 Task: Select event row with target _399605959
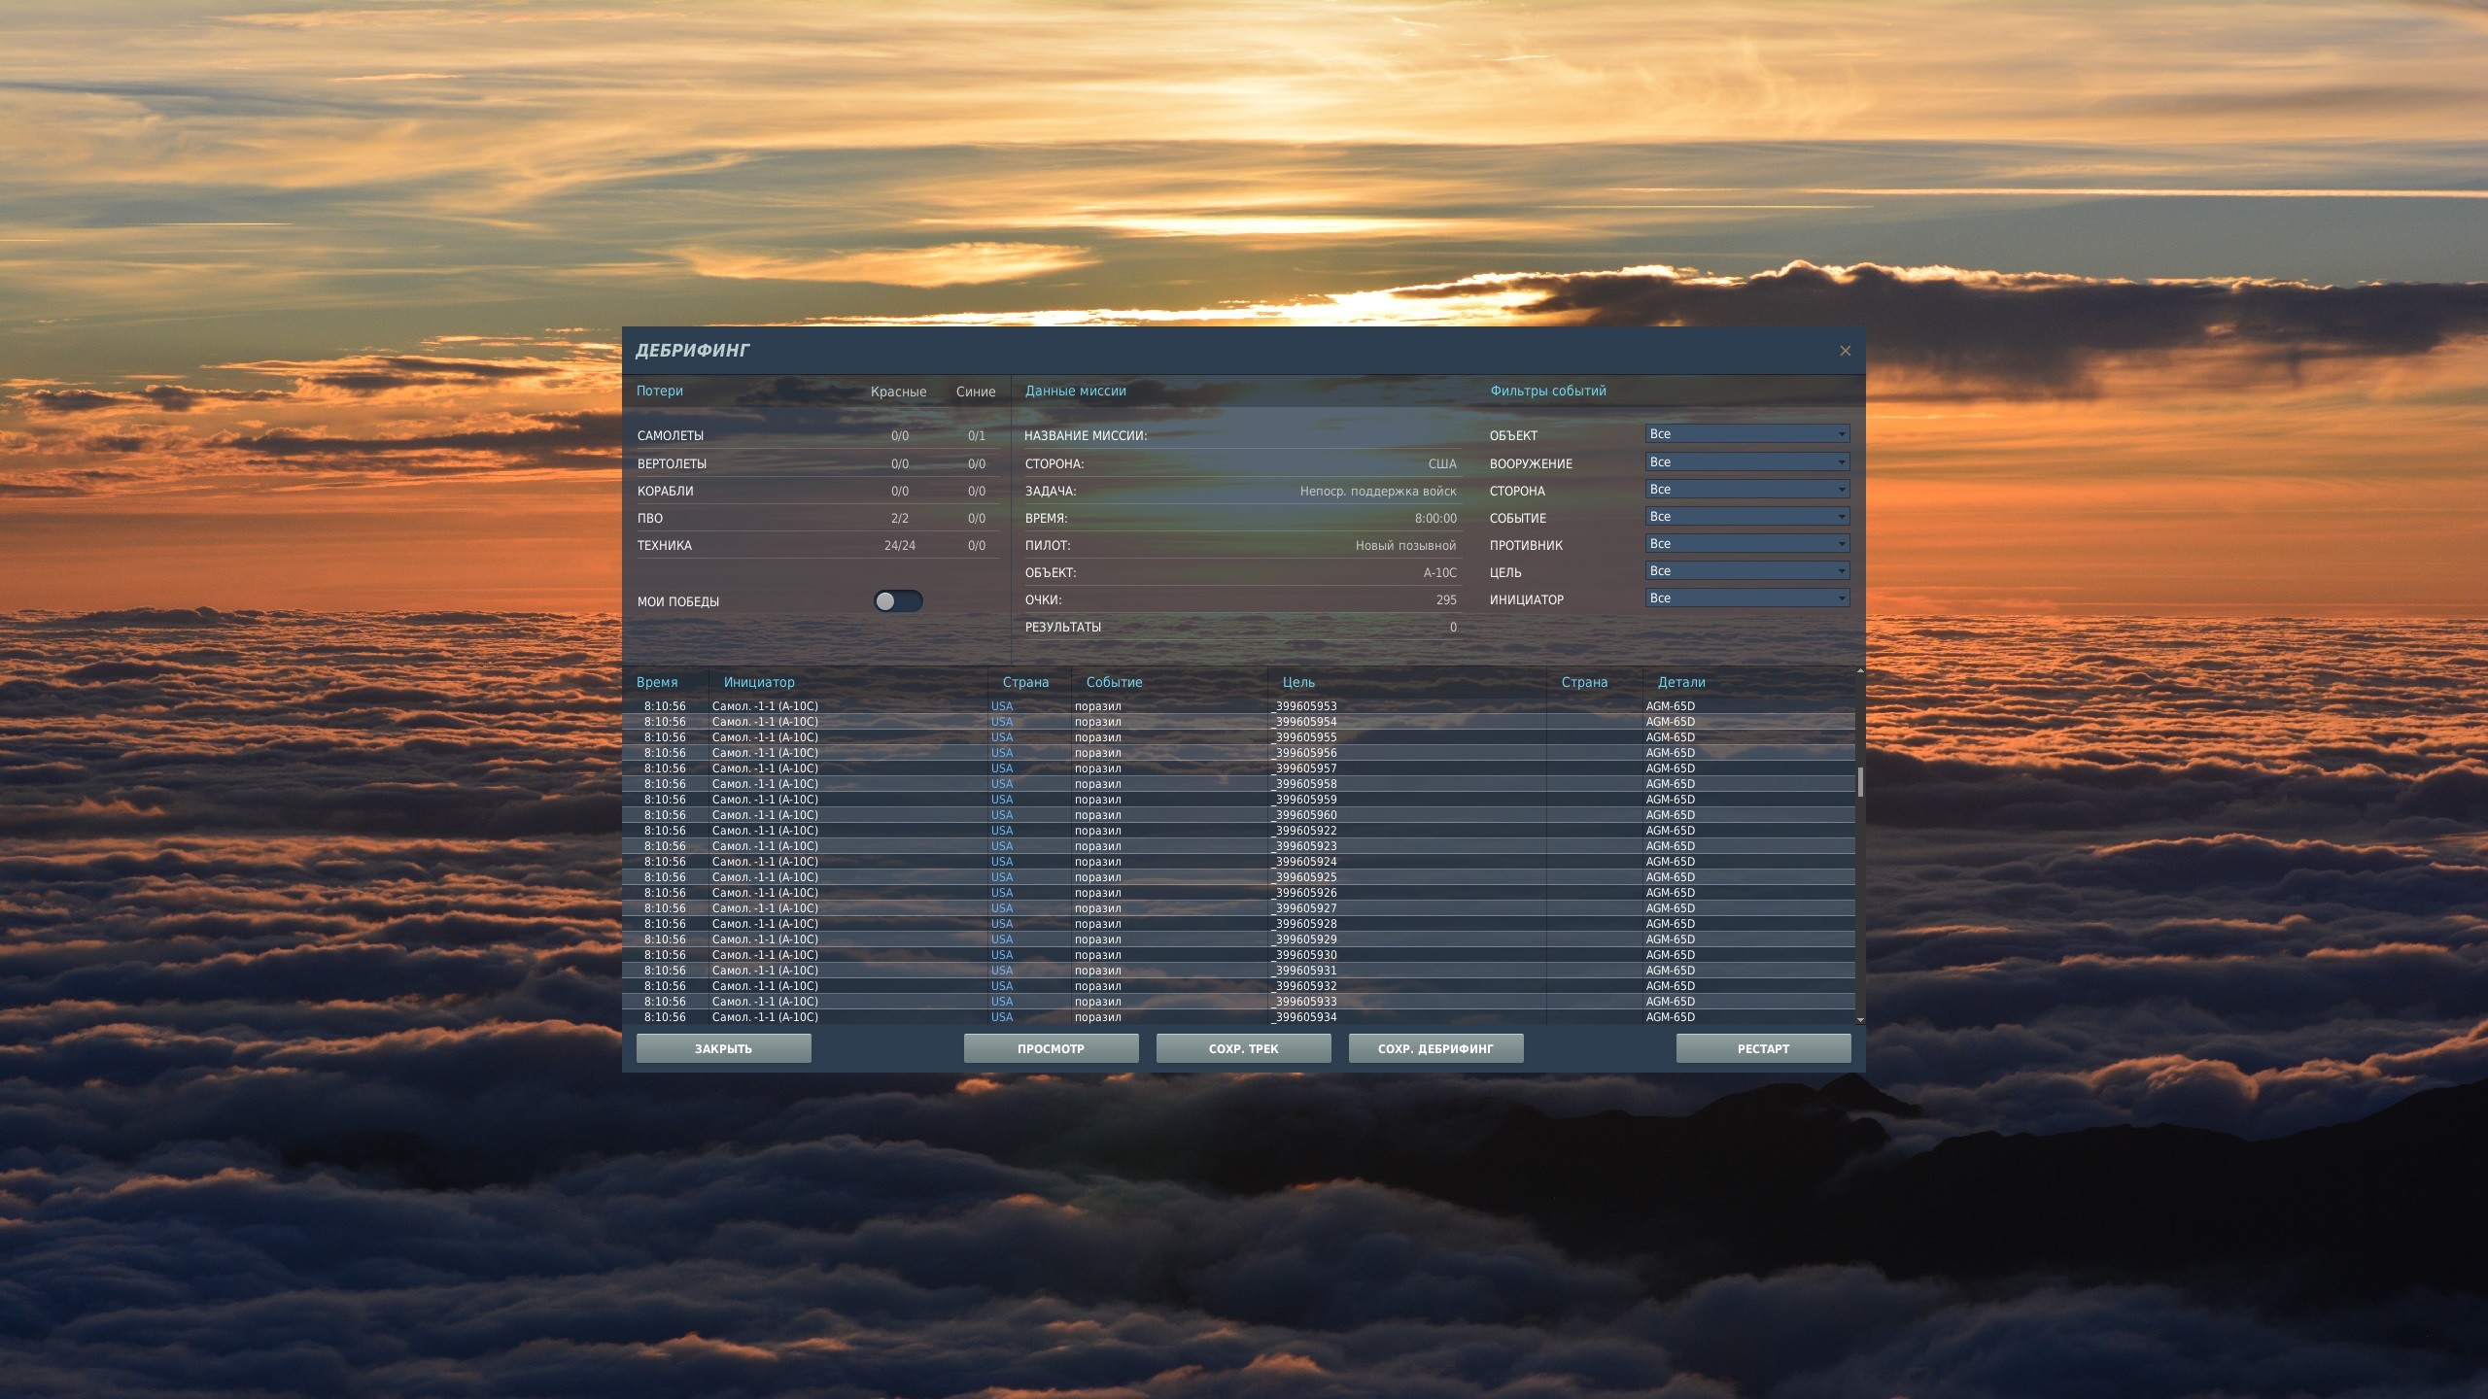[1238, 800]
